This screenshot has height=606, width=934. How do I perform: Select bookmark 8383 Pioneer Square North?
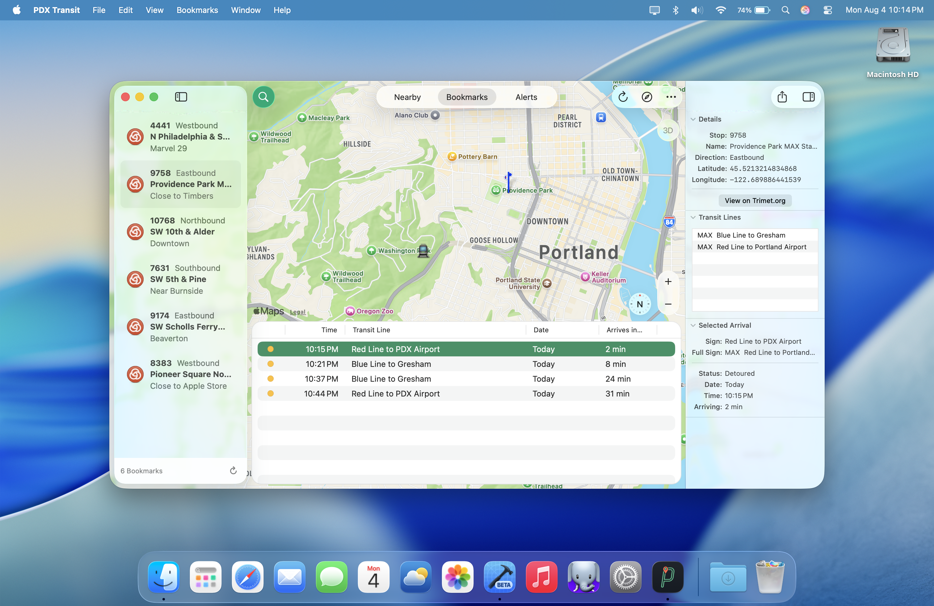point(180,374)
